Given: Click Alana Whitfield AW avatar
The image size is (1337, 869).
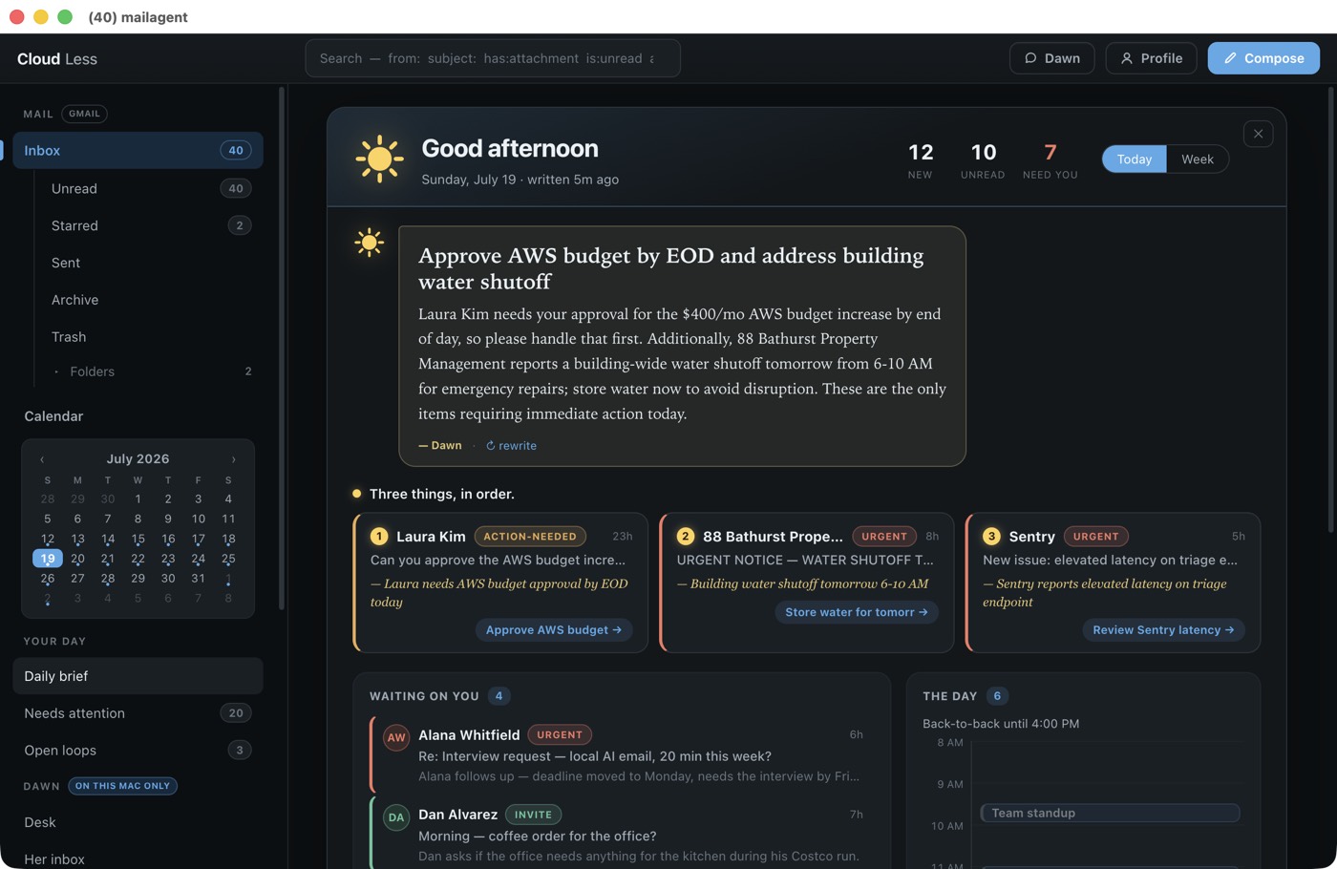Looking at the screenshot, I should point(396,737).
